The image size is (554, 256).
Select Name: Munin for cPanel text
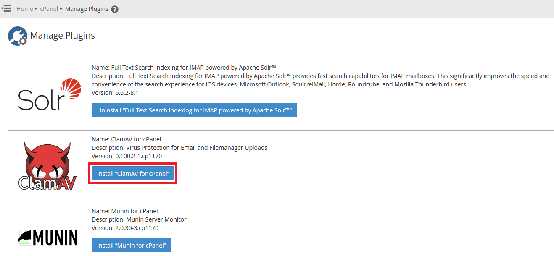125,211
